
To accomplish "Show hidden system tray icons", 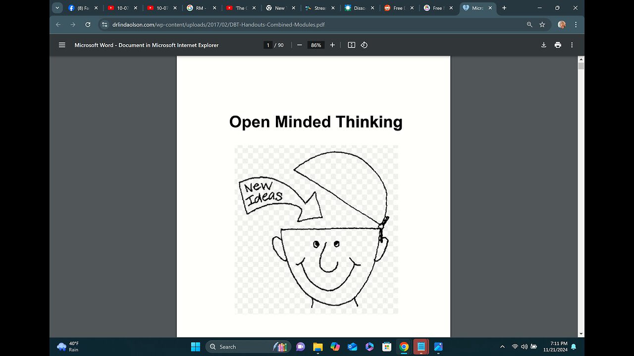I will (502, 347).
